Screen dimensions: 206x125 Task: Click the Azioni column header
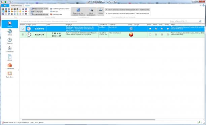point(187,25)
